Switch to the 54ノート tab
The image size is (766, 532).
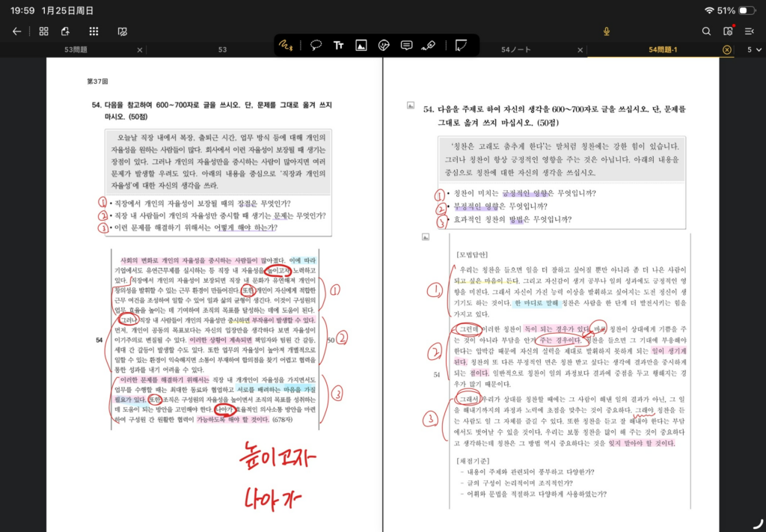pos(515,50)
